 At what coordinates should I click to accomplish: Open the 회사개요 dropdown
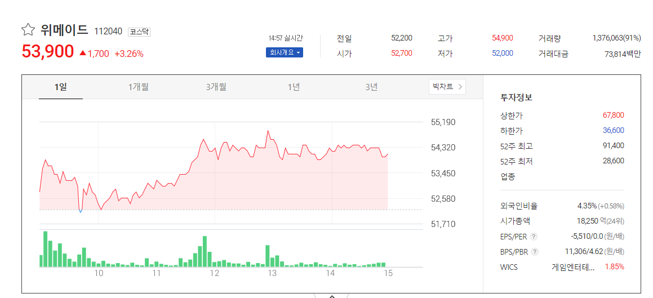pyautogui.click(x=285, y=52)
